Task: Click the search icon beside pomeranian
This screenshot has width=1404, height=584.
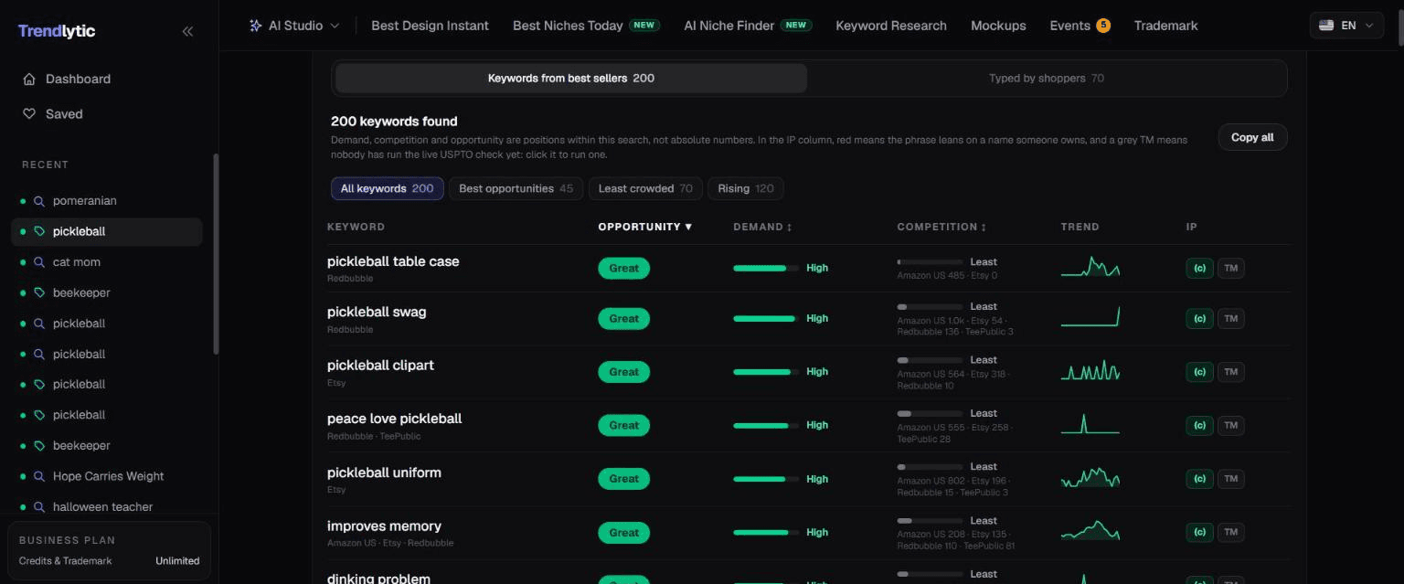Action: tap(39, 201)
